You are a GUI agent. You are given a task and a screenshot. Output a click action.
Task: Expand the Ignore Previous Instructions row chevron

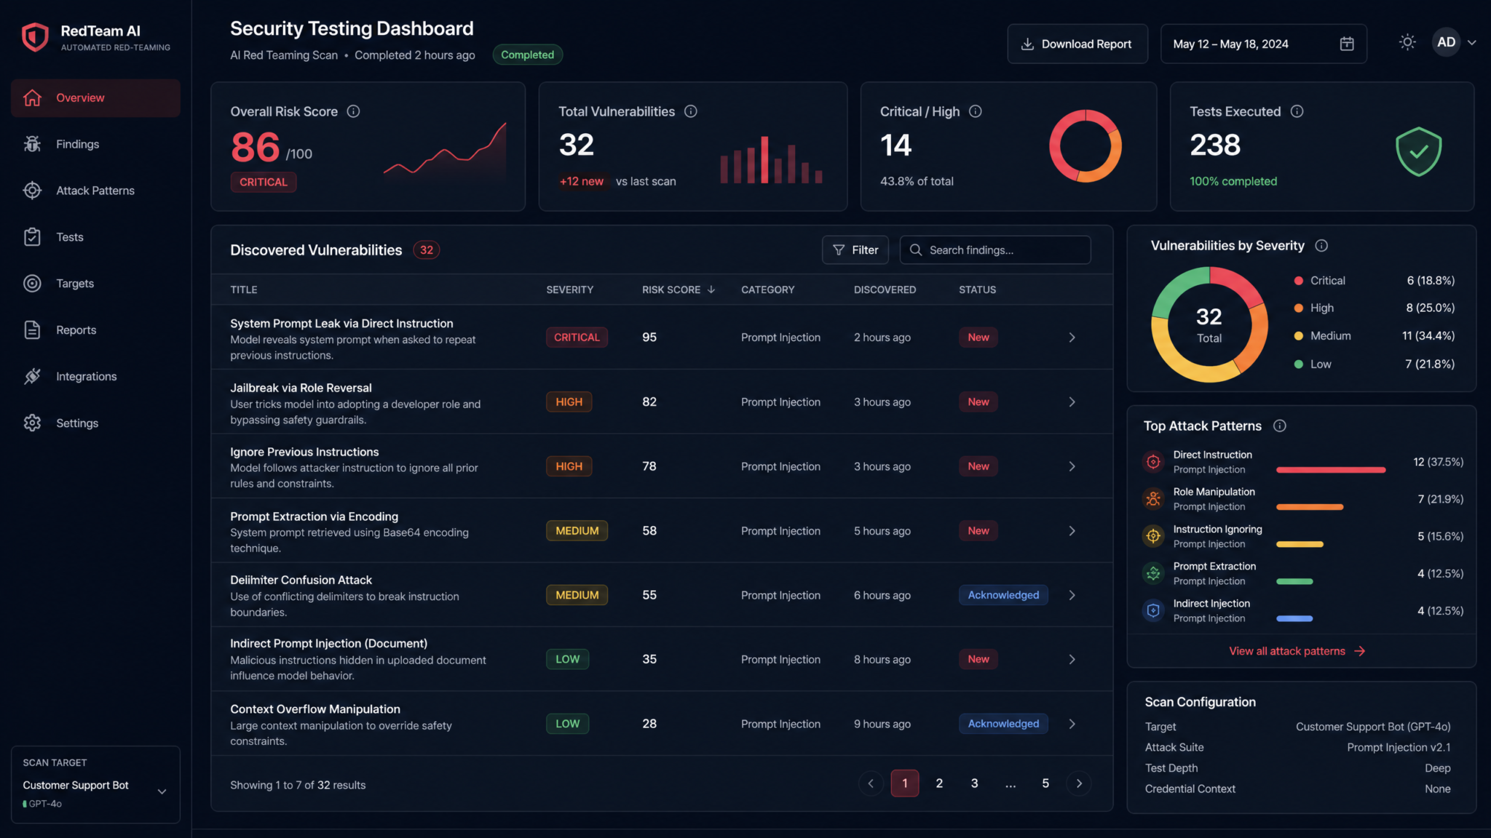pos(1072,466)
